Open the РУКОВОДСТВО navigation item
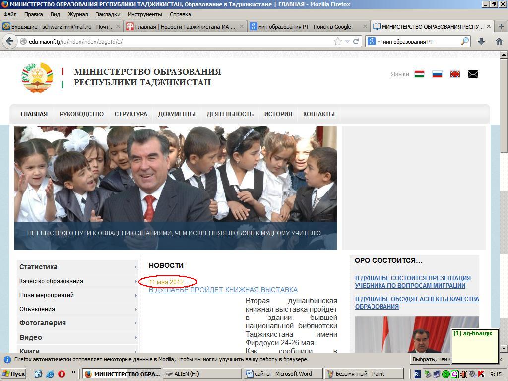This screenshot has height=381, width=508. pos(81,114)
